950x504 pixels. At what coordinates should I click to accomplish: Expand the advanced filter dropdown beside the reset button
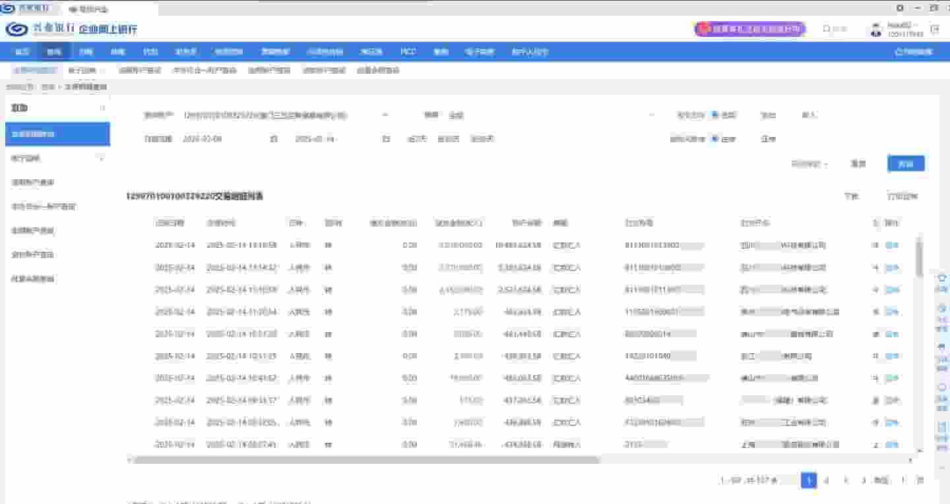[x=809, y=164]
